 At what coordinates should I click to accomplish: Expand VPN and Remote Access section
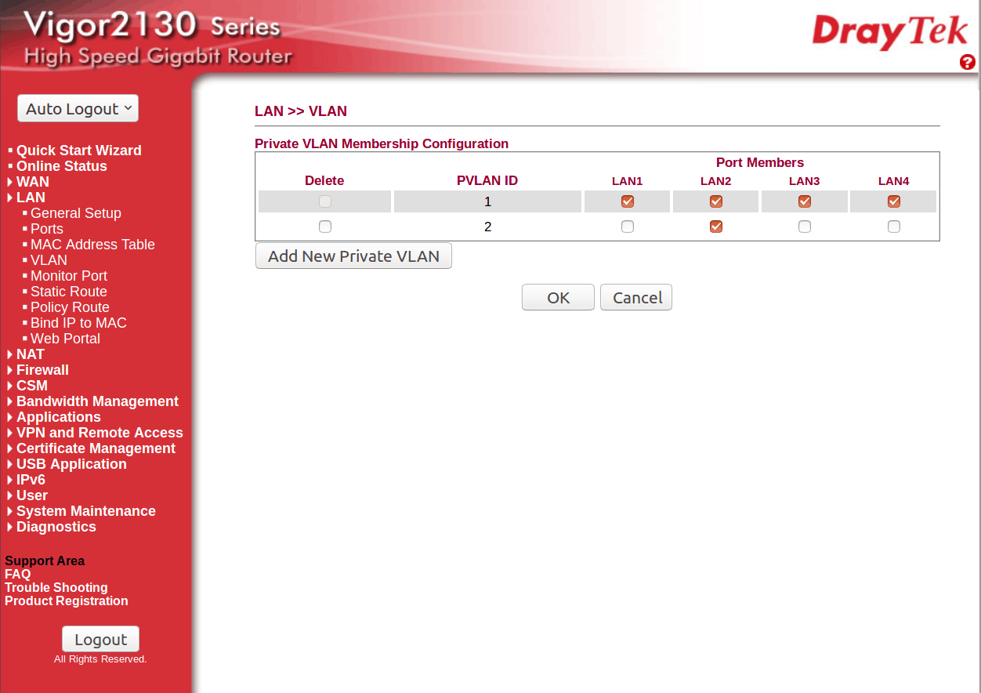coord(100,433)
